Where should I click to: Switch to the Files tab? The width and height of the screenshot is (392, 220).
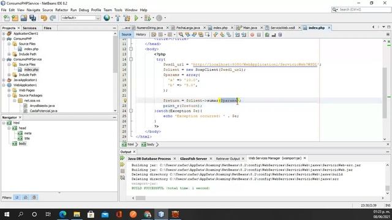(47, 28)
